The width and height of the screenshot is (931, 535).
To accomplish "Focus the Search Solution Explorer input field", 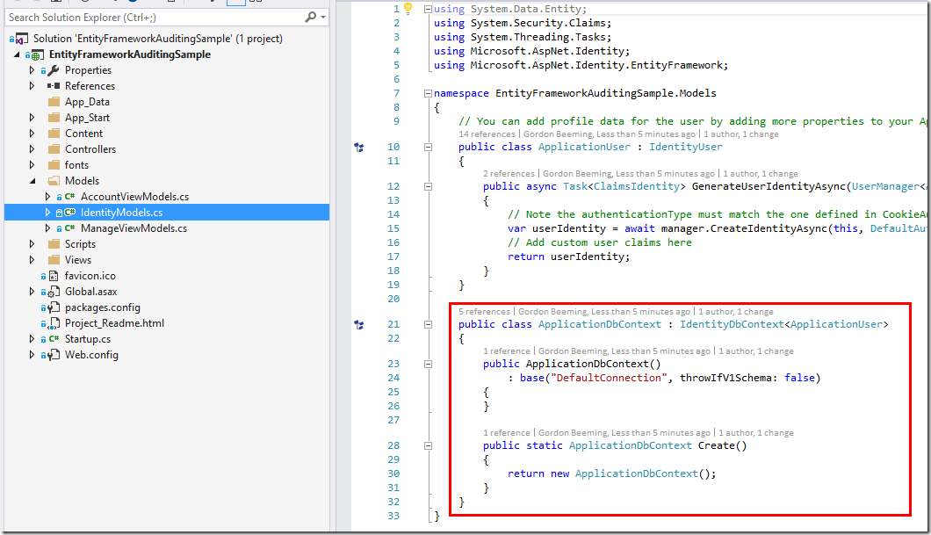I will click(x=155, y=18).
